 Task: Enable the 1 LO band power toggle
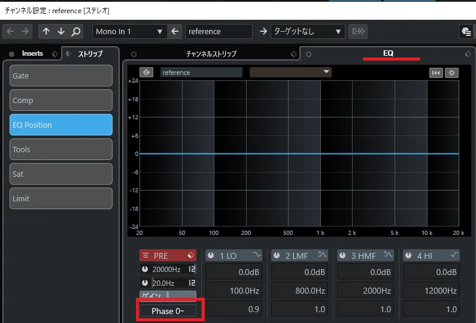coord(211,256)
